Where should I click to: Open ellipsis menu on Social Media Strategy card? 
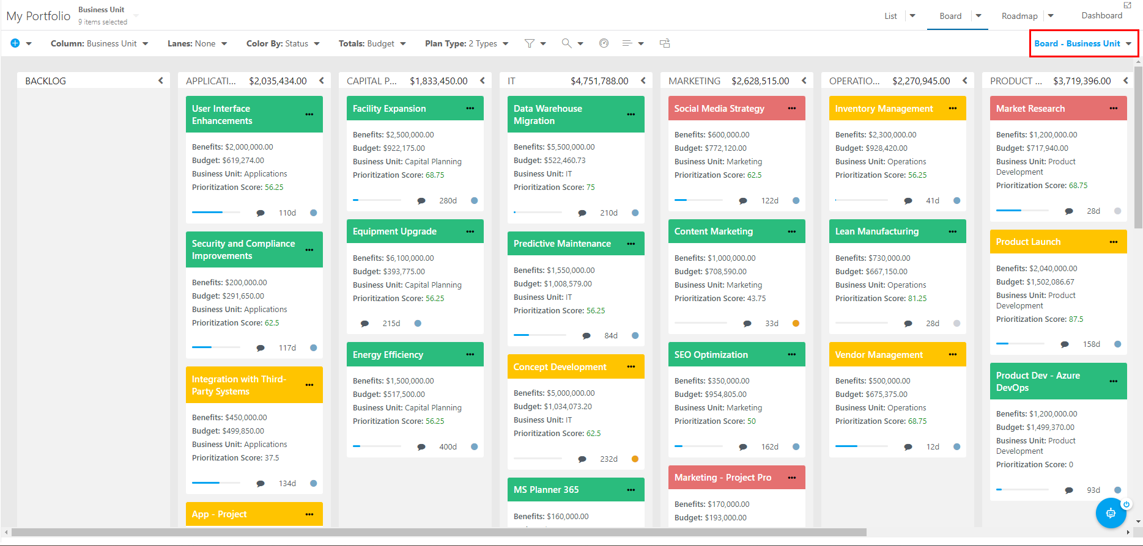click(x=792, y=108)
